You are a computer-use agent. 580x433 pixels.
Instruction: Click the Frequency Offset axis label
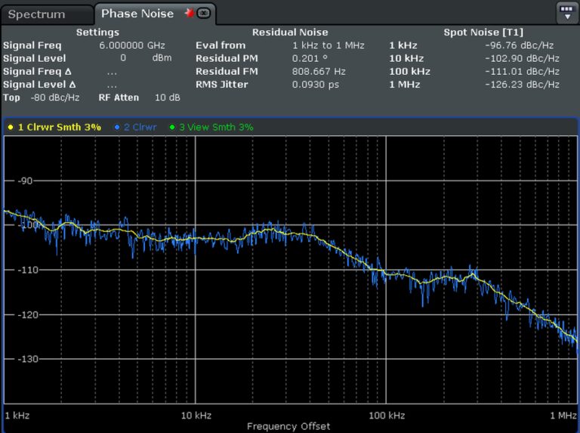[288, 426]
